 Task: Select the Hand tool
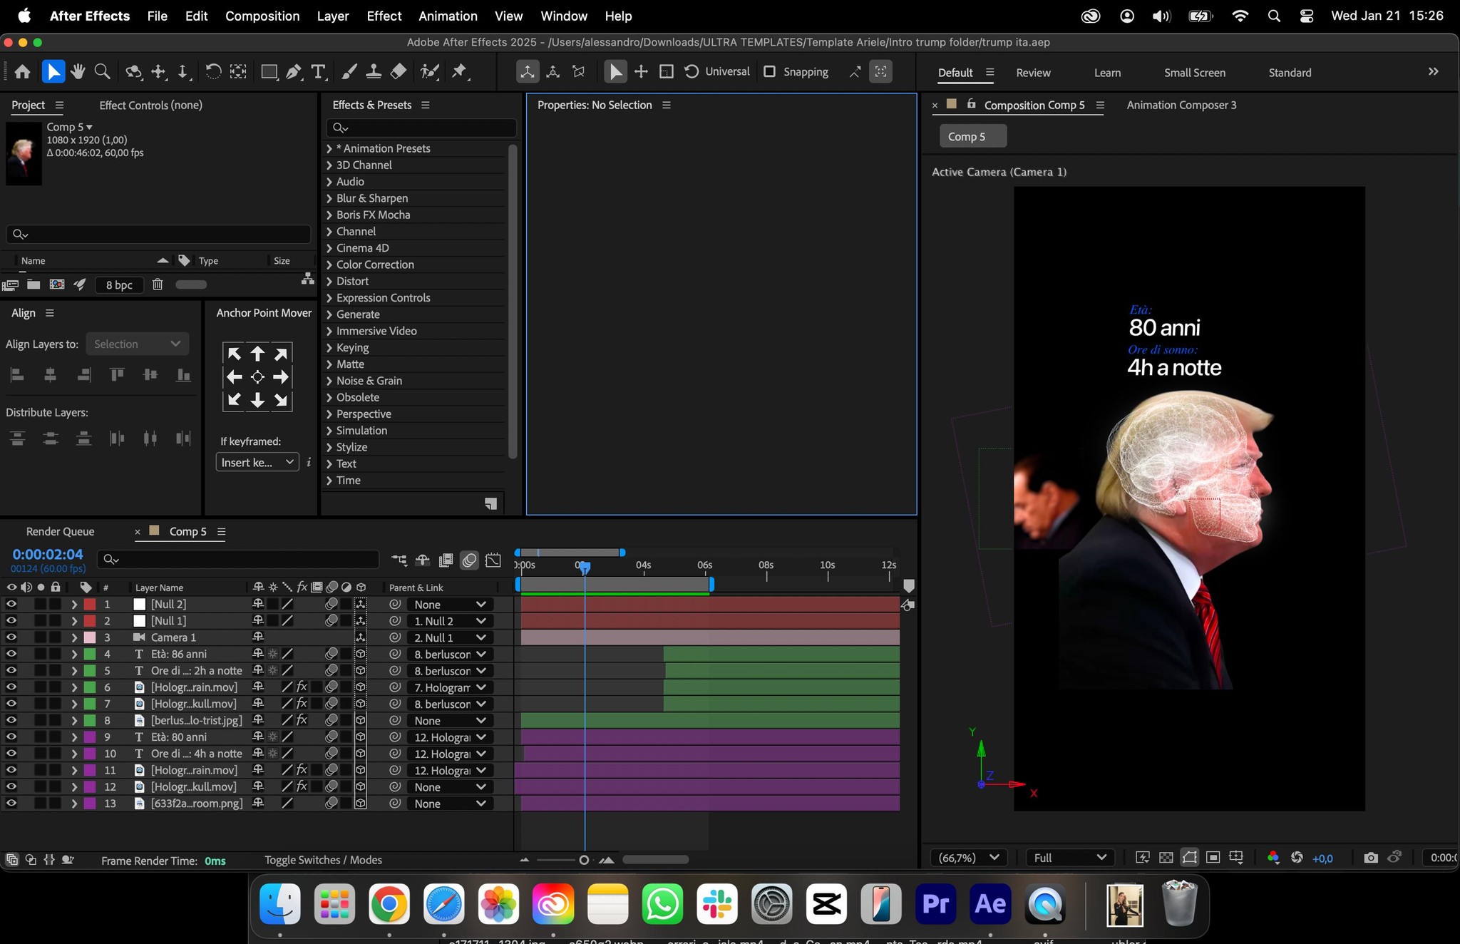pyautogui.click(x=78, y=71)
